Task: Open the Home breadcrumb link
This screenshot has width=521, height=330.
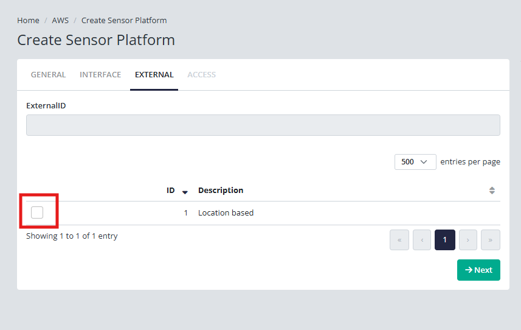Action: [x=28, y=20]
